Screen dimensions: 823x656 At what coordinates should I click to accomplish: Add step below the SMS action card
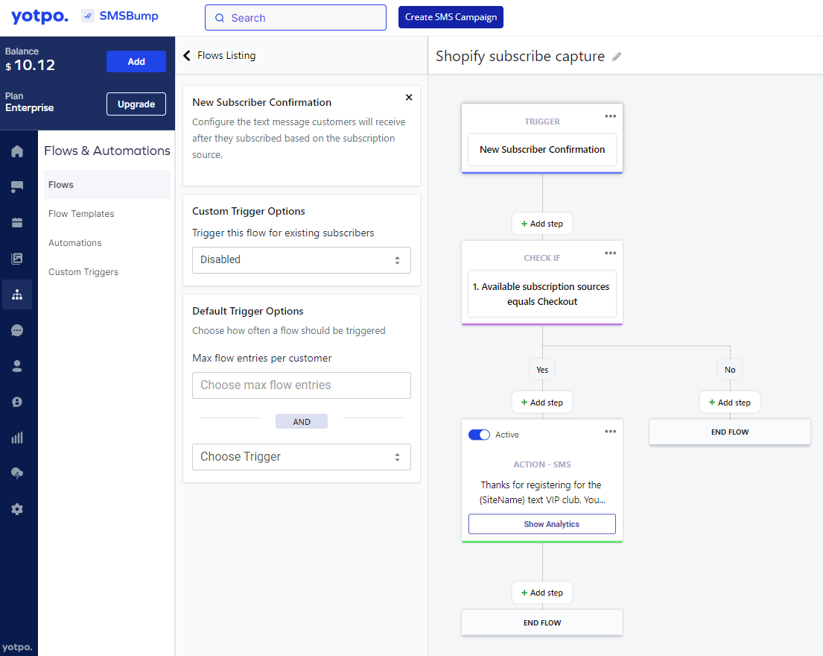542,593
